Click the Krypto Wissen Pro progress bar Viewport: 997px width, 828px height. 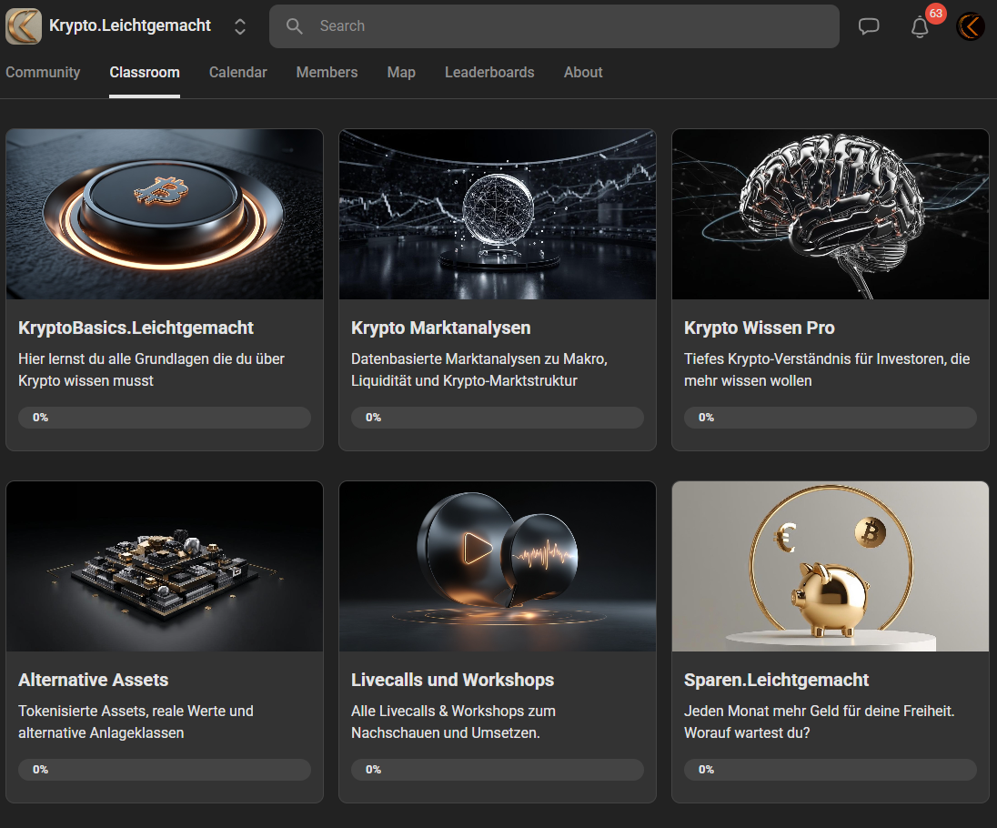pos(831,418)
